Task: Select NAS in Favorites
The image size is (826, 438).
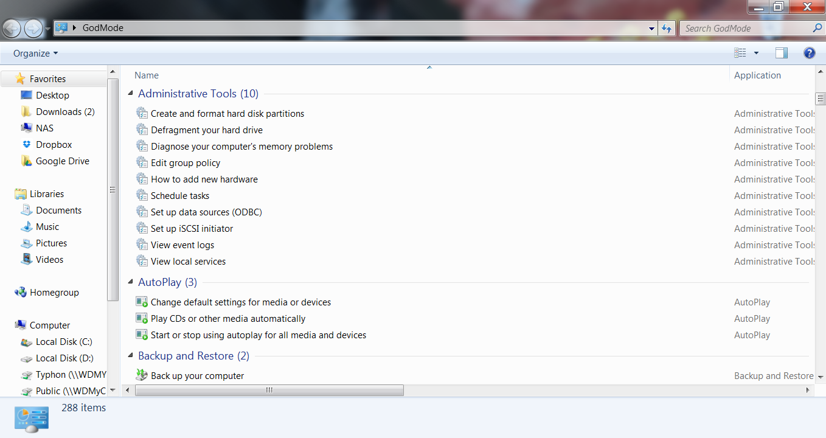Action: [44, 128]
